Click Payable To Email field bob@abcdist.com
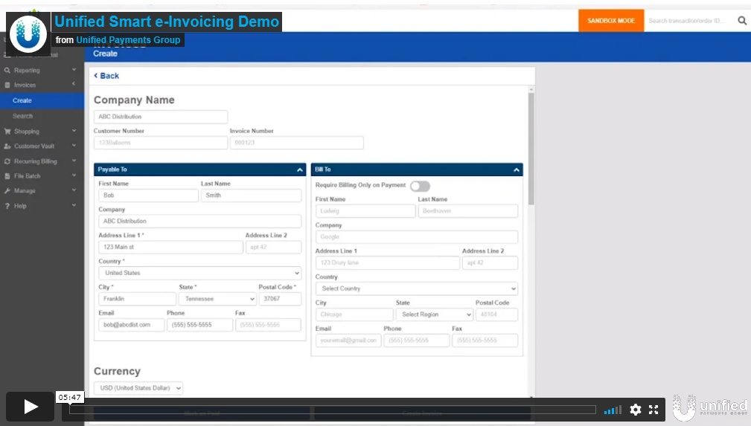751x426 pixels. [131, 325]
